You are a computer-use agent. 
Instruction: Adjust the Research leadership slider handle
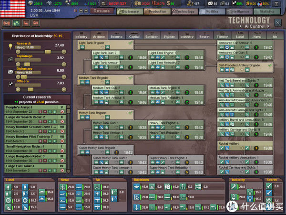pyautogui.click(x=48, y=52)
